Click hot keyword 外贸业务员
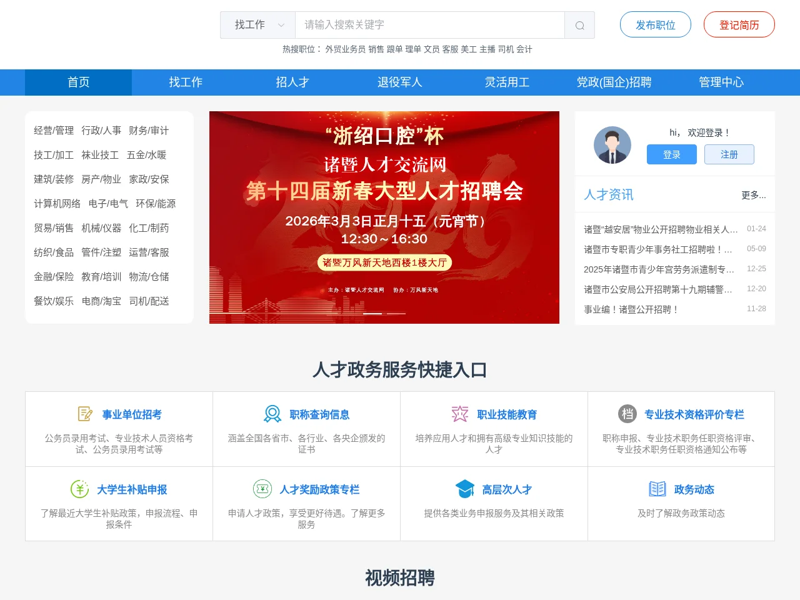Screen dimensions: 800x600 click(345, 49)
